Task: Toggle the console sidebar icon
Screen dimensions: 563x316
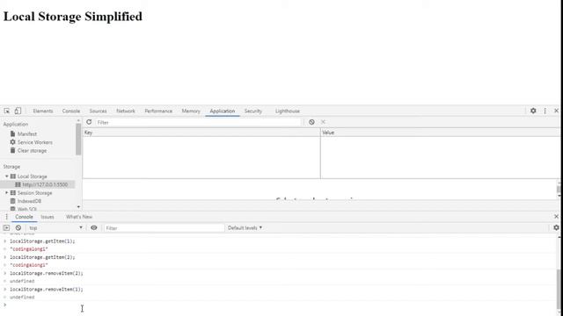Action: (x=6, y=228)
